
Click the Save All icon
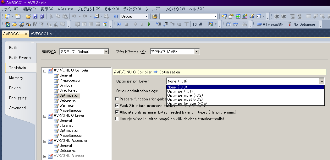coord(42,16)
